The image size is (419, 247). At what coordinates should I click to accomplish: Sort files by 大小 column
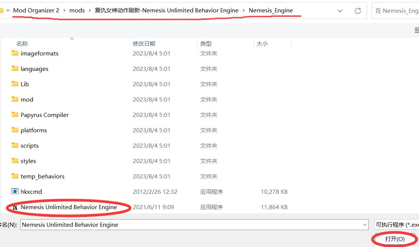pos(262,43)
